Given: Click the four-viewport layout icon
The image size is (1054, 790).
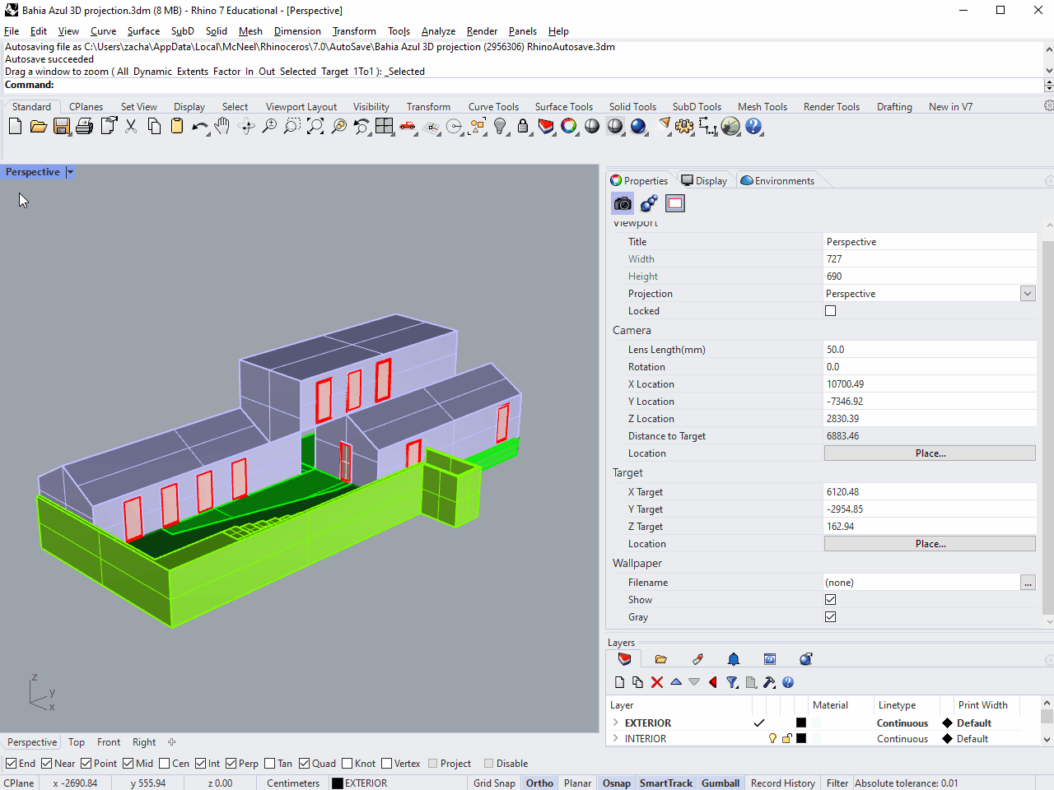Looking at the screenshot, I should [x=385, y=126].
